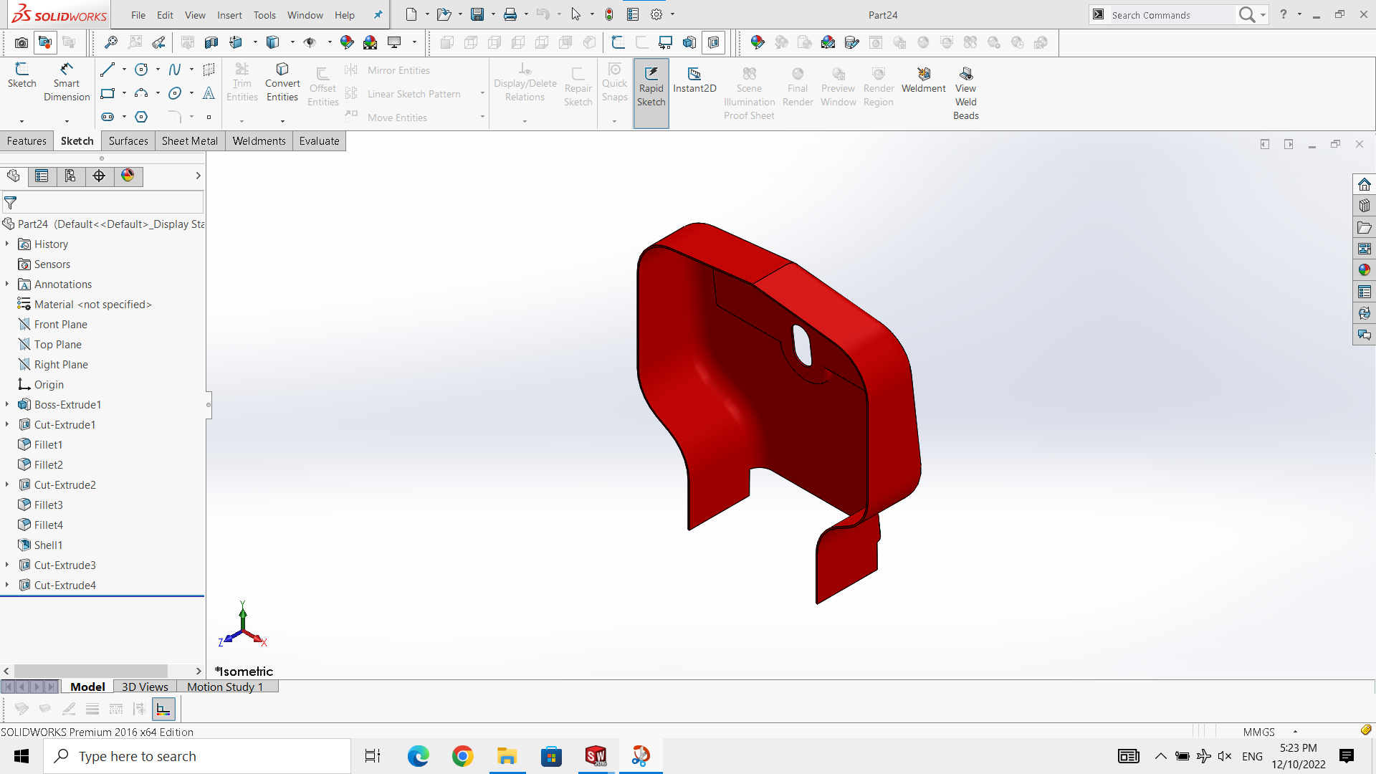Open the 3D Views tab
This screenshot has height=774, width=1376.
(x=145, y=687)
